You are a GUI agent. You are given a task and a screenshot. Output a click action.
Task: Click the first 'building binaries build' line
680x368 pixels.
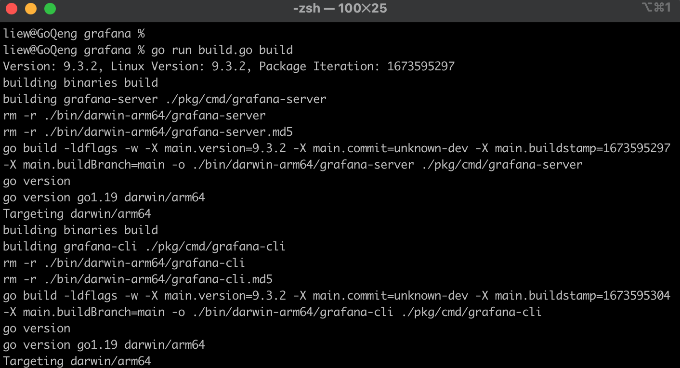pos(80,83)
